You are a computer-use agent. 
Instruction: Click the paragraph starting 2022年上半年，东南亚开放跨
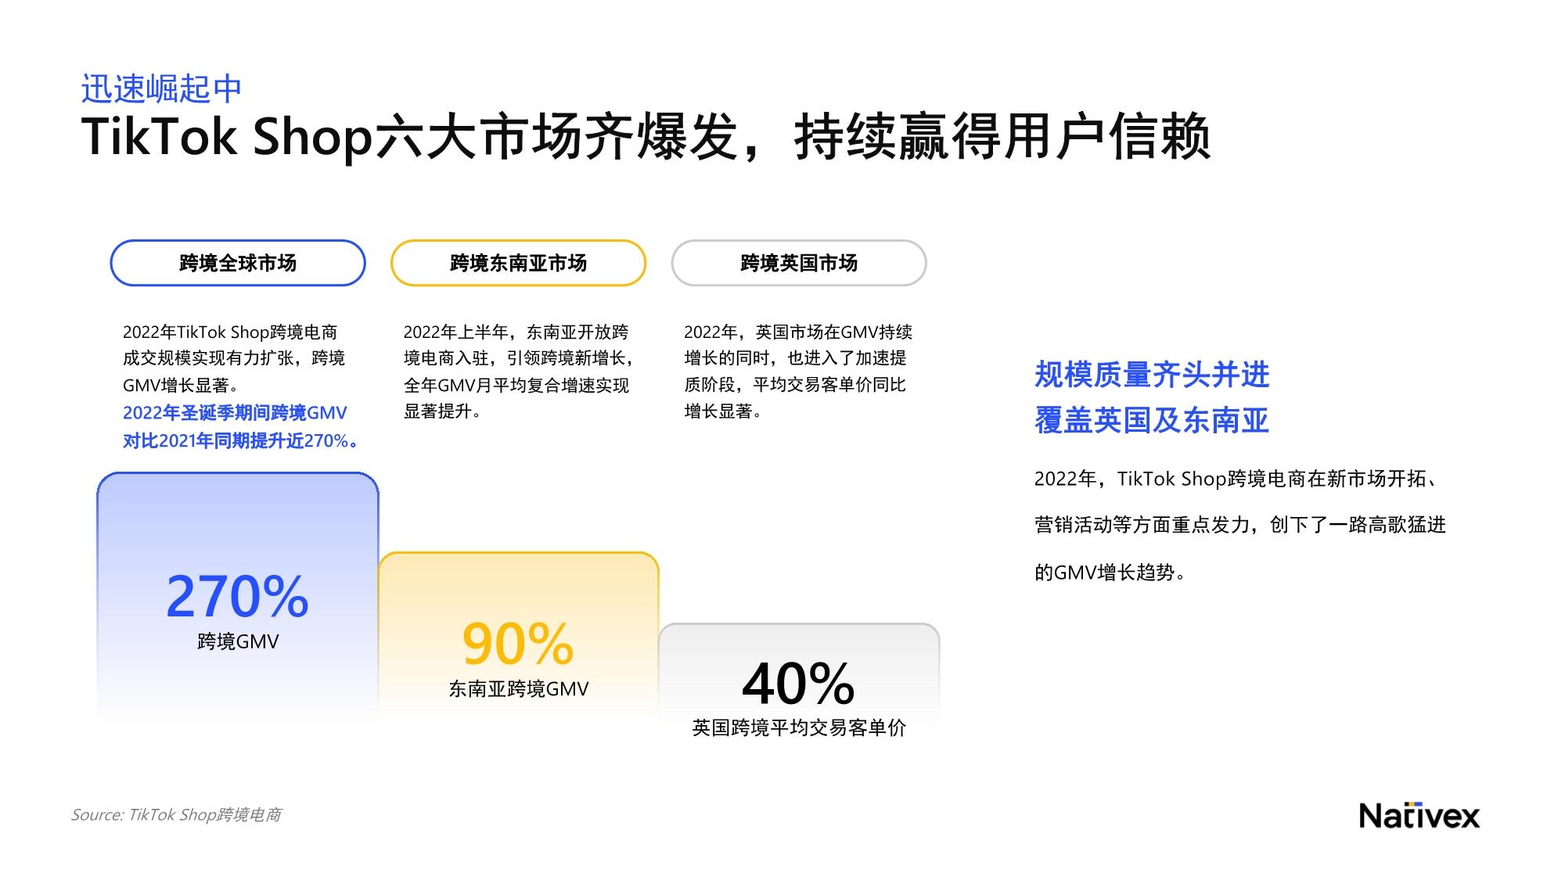click(x=518, y=372)
